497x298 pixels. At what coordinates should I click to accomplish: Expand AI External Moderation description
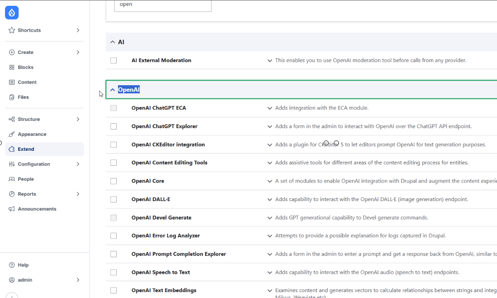coord(270,61)
